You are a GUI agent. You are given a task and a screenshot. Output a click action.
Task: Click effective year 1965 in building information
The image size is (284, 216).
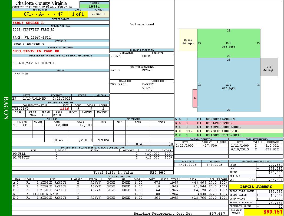(x=32, y=115)
